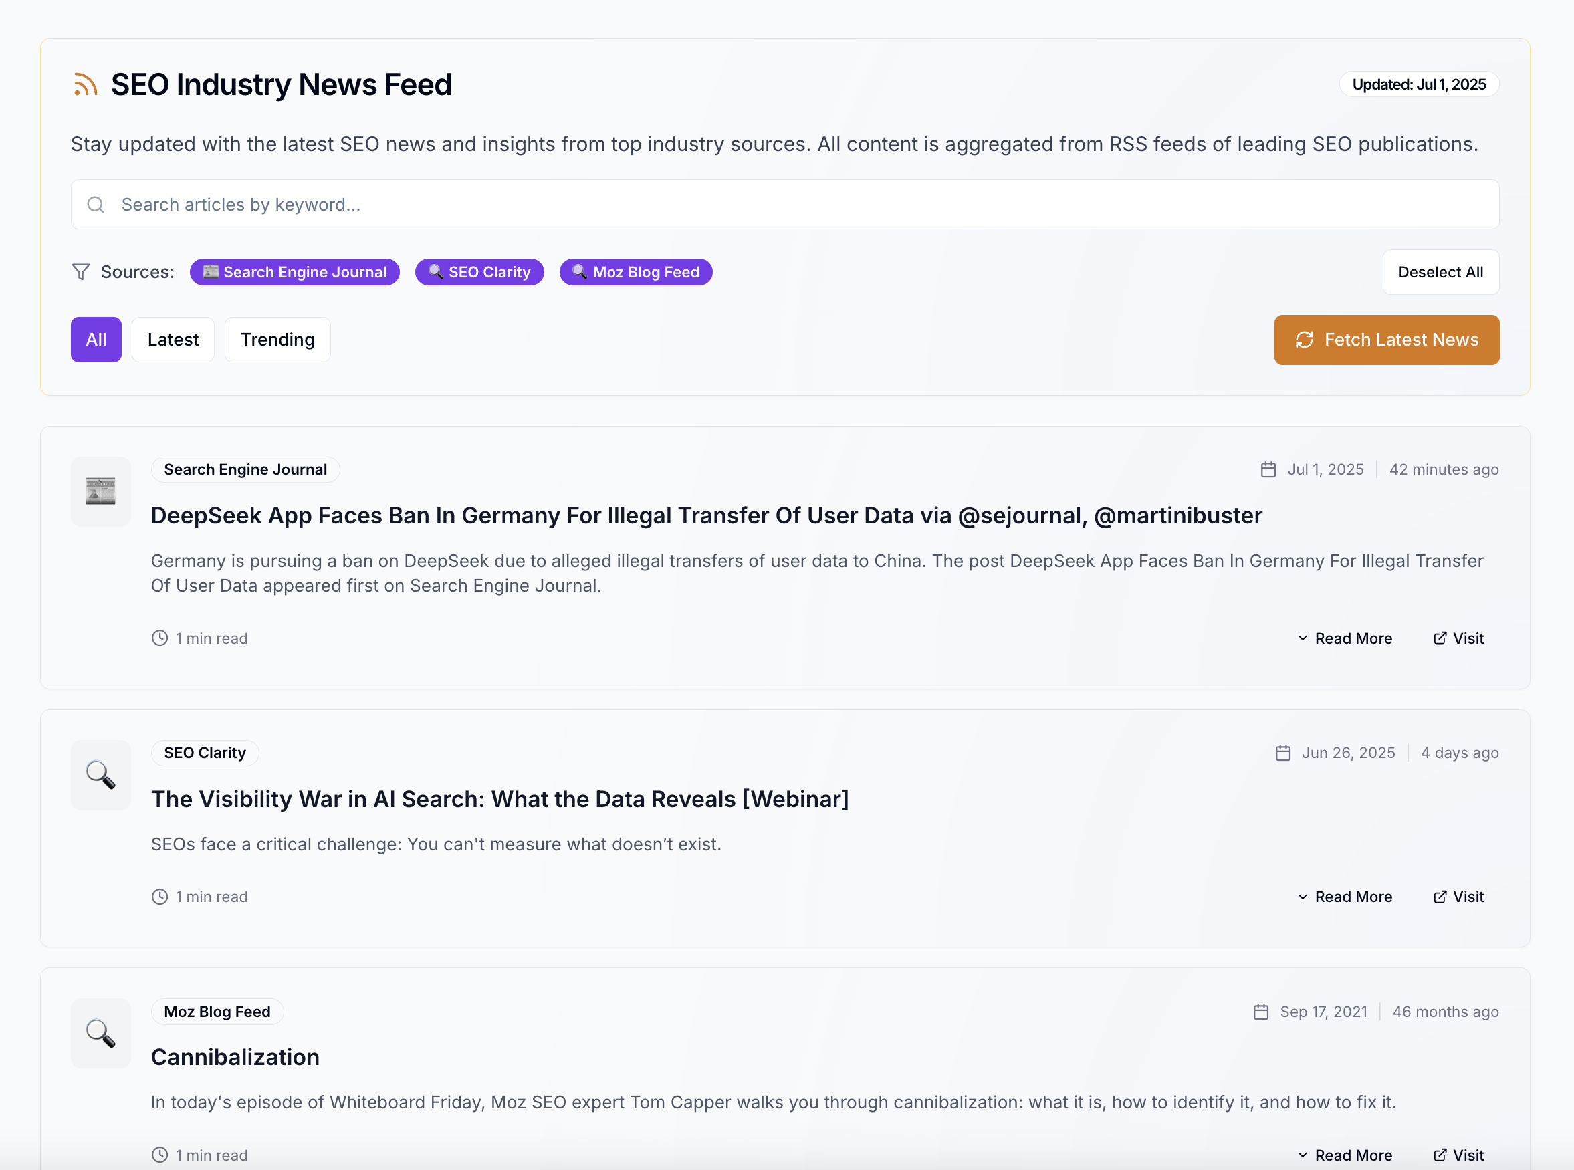Toggle the SEO Clarity source chip
This screenshot has height=1170, width=1574.
tap(479, 272)
